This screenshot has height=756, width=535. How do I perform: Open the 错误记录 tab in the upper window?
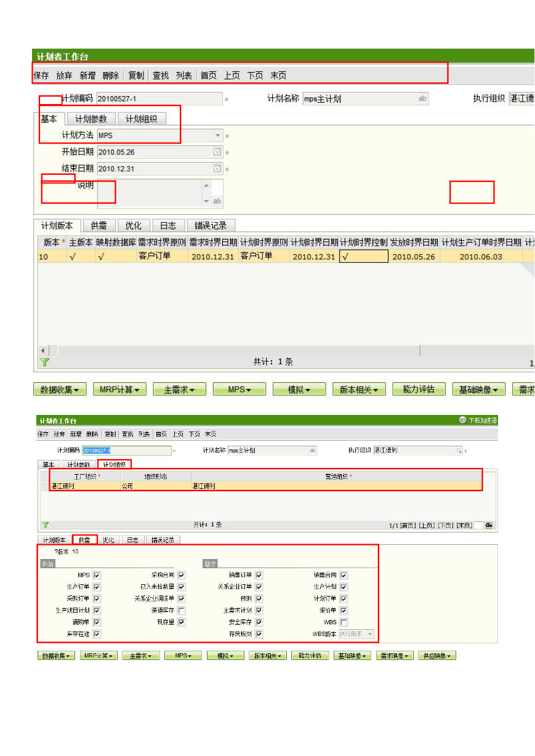(x=211, y=225)
